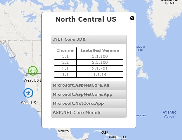Select installed version 3.1.100 cell
Image resolution: width=182 pixels, height=140 pixels.
coord(100,56)
